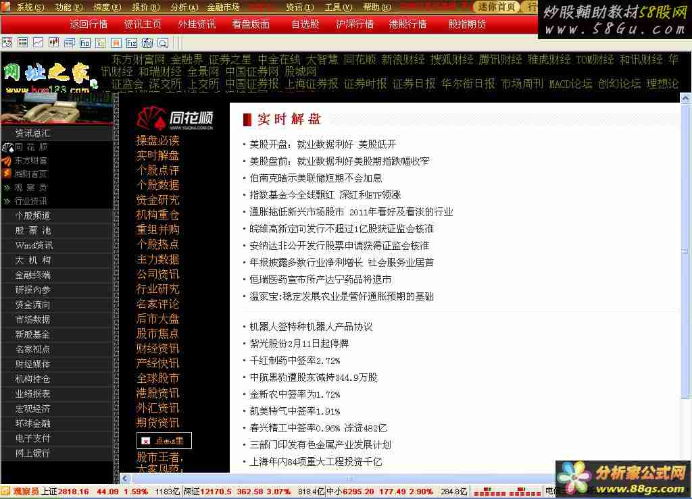This screenshot has height=499, width=692.
Task: Click the magnifier search toolbar icon
Action: (x=163, y=43)
